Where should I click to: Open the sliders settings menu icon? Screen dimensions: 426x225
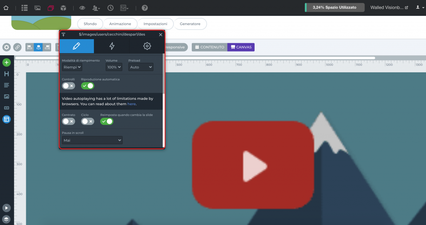click(x=124, y=8)
